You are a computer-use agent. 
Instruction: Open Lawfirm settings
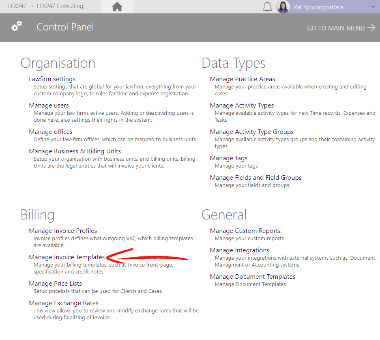click(x=52, y=79)
